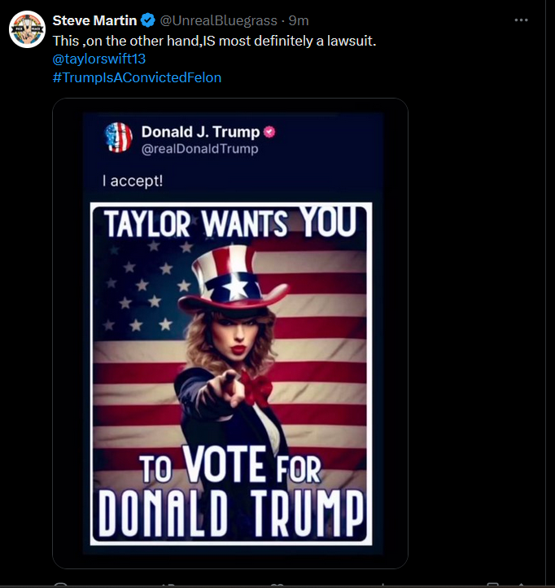Open Steve Martin's profile avatar
The height and width of the screenshot is (588, 555).
(27, 29)
